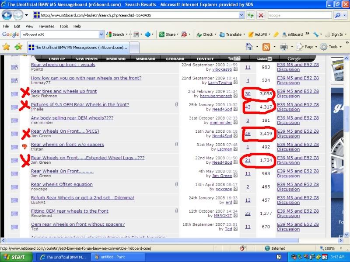Open the Favorites menu
The image size is (350, 262).
coord(46,26)
